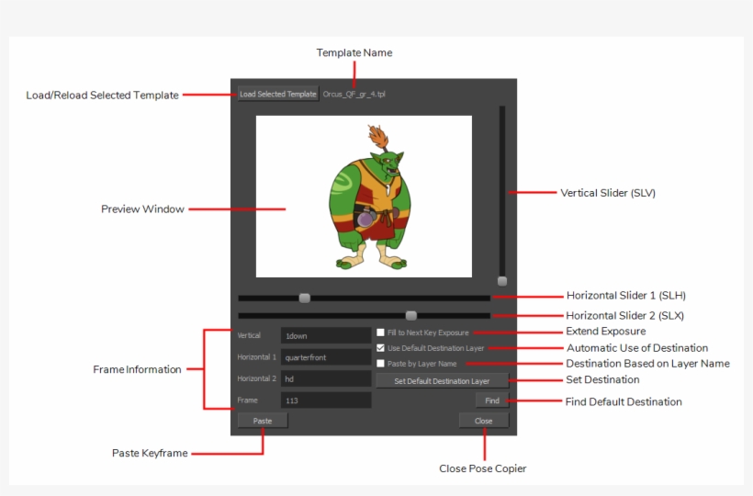Click the vertical slider handle
Screen dimensions: 753x496
(502, 281)
